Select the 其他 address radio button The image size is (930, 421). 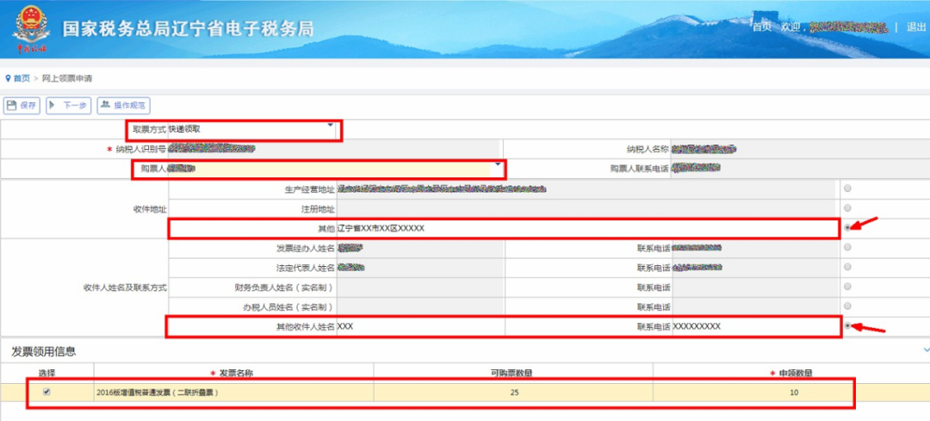(847, 227)
